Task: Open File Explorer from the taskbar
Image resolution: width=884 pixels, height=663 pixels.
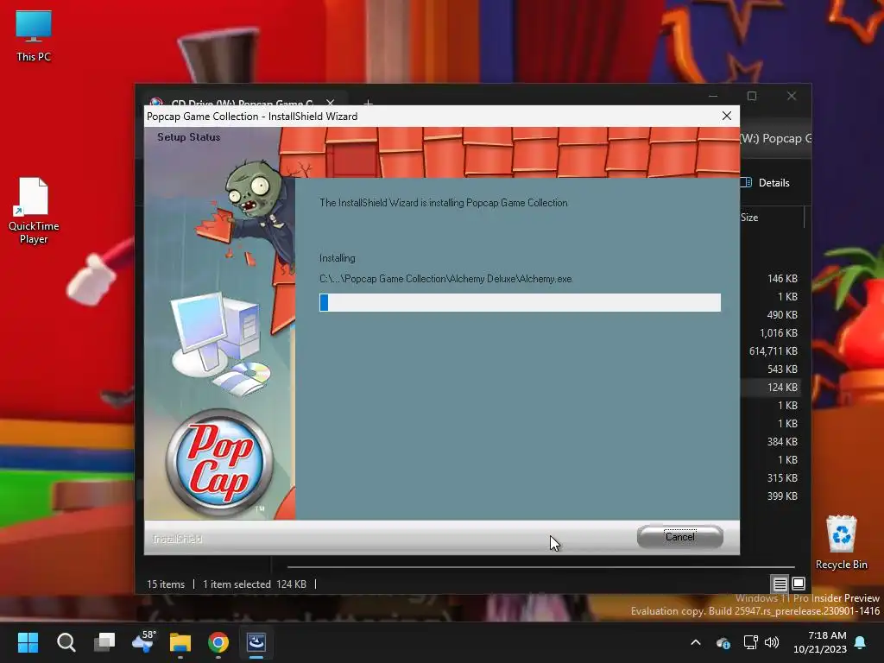Action: (180, 642)
